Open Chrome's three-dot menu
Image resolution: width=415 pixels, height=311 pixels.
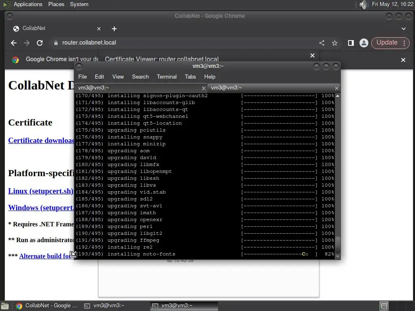tap(404, 43)
